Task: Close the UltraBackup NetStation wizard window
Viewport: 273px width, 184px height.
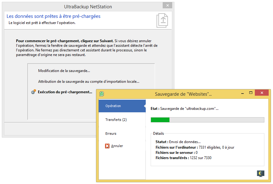Action: [167, 6]
